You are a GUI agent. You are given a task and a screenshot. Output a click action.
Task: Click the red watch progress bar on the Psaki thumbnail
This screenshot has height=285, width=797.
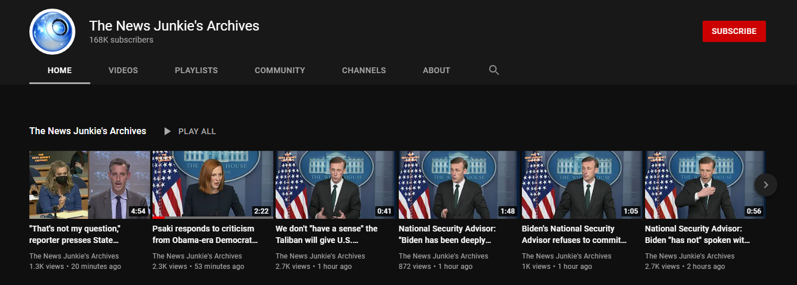coord(158,218)
